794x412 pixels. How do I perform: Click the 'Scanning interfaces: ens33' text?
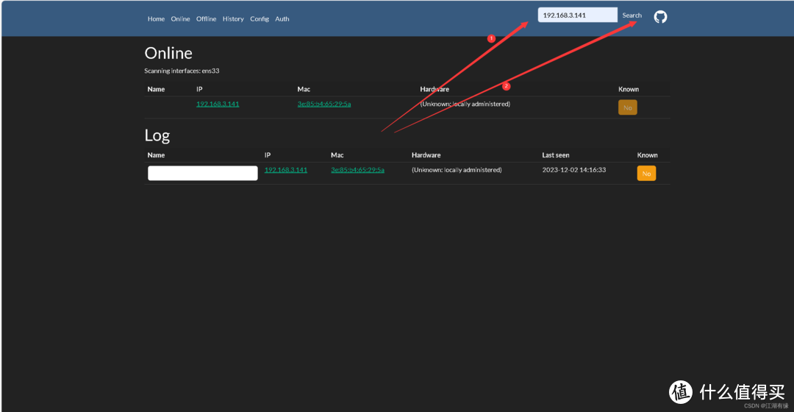(182, 71)
